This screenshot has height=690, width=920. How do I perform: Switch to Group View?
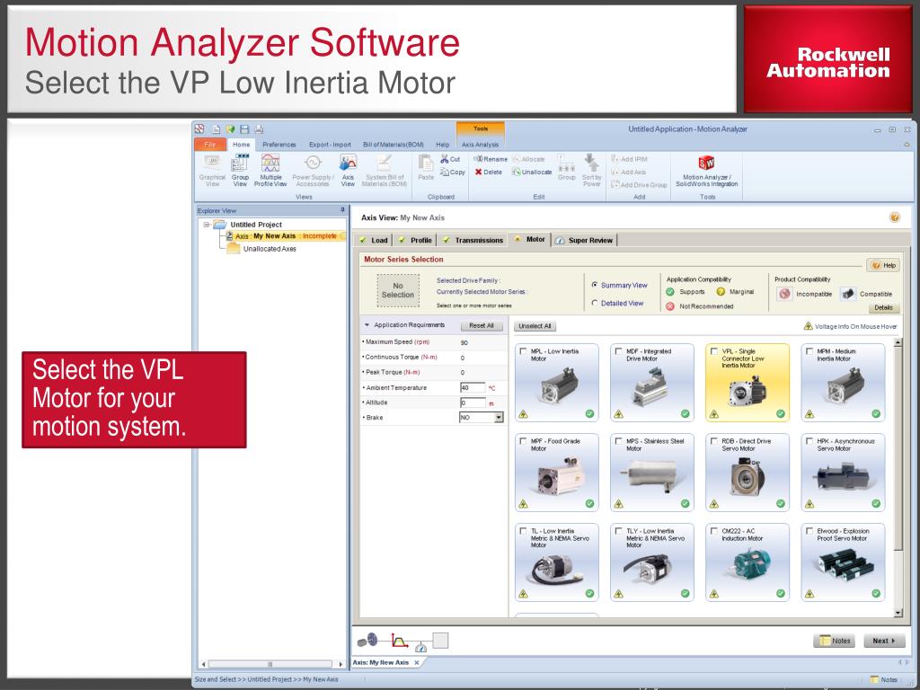(240, 171)
